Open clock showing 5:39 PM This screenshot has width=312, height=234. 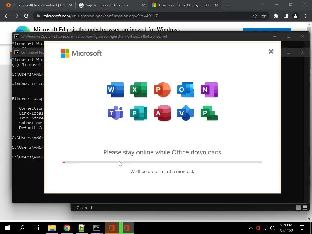tap(286, 228)
